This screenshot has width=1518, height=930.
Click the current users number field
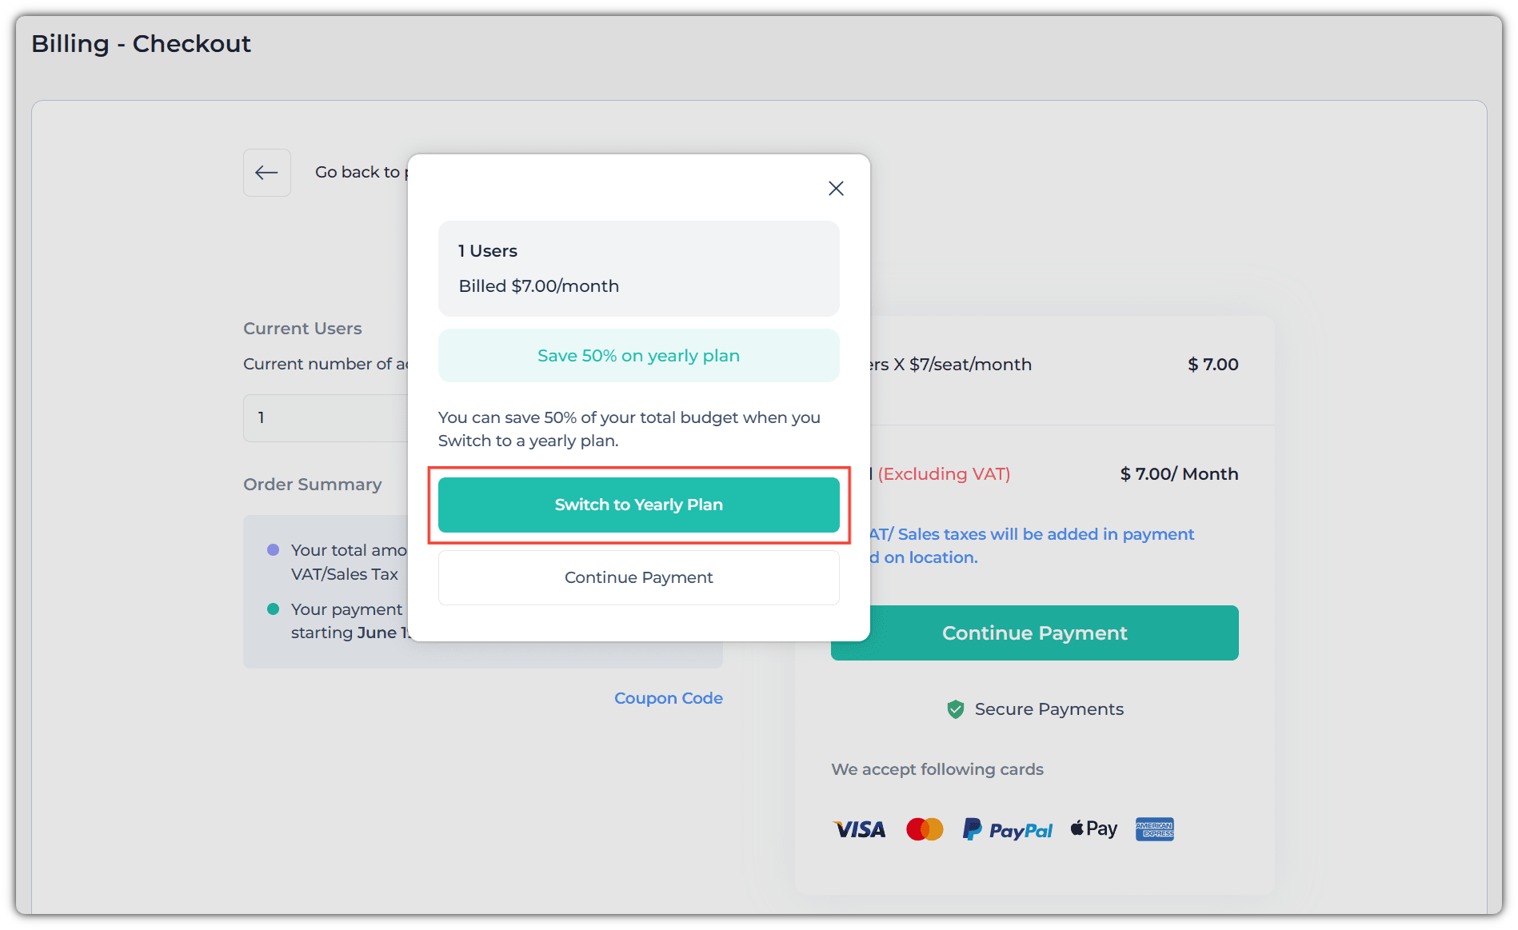tap(326, 418)
